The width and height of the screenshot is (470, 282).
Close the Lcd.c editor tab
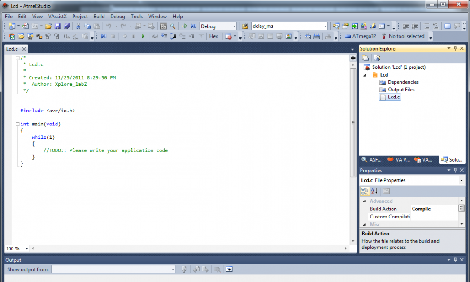[x=24, y=49]
